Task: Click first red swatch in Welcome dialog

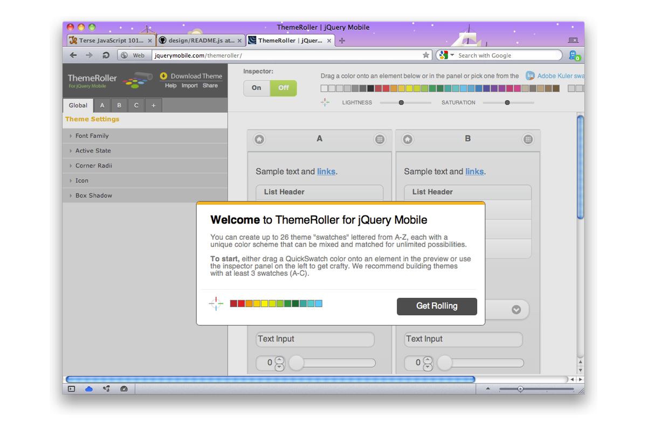Action: 234,304
